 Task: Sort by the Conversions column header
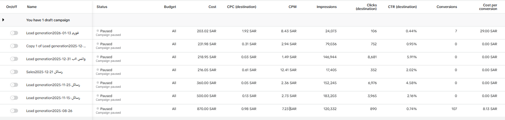[447, 7]
